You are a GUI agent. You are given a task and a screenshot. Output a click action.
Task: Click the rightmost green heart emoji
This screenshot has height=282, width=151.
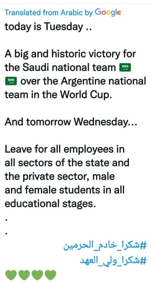(50, 275)
